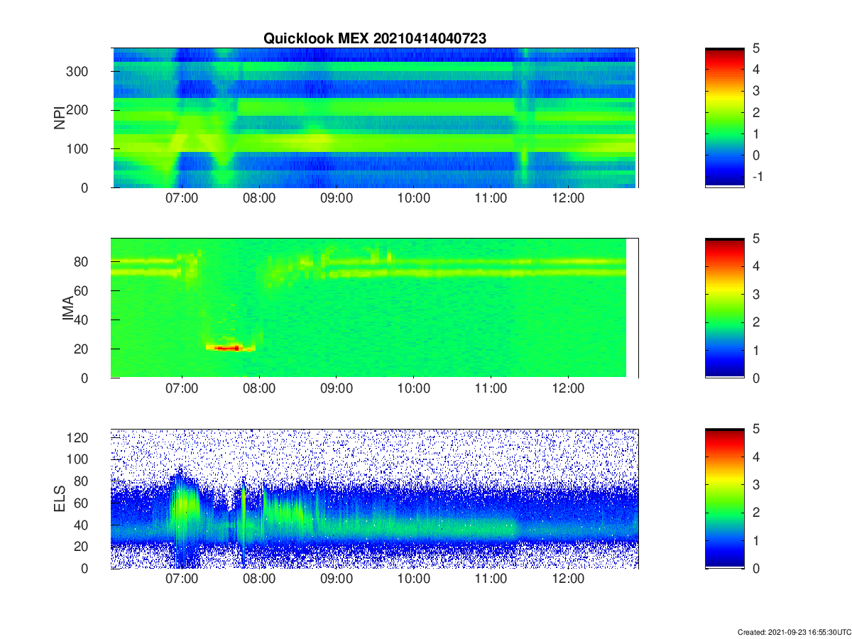Screen dimensions: 852x639
Task: Click the 12:00 tick under NPI plot
Action: coord(568,199)
